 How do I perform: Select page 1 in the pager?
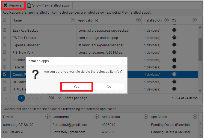click(22, 98)
